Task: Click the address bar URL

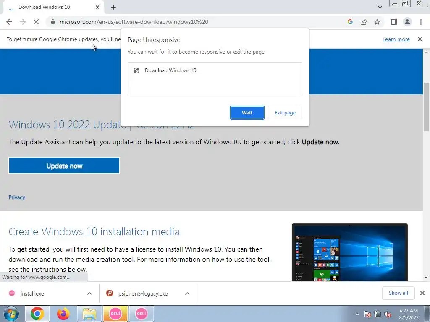Action: pyautogui.click(x=134, y=22)
